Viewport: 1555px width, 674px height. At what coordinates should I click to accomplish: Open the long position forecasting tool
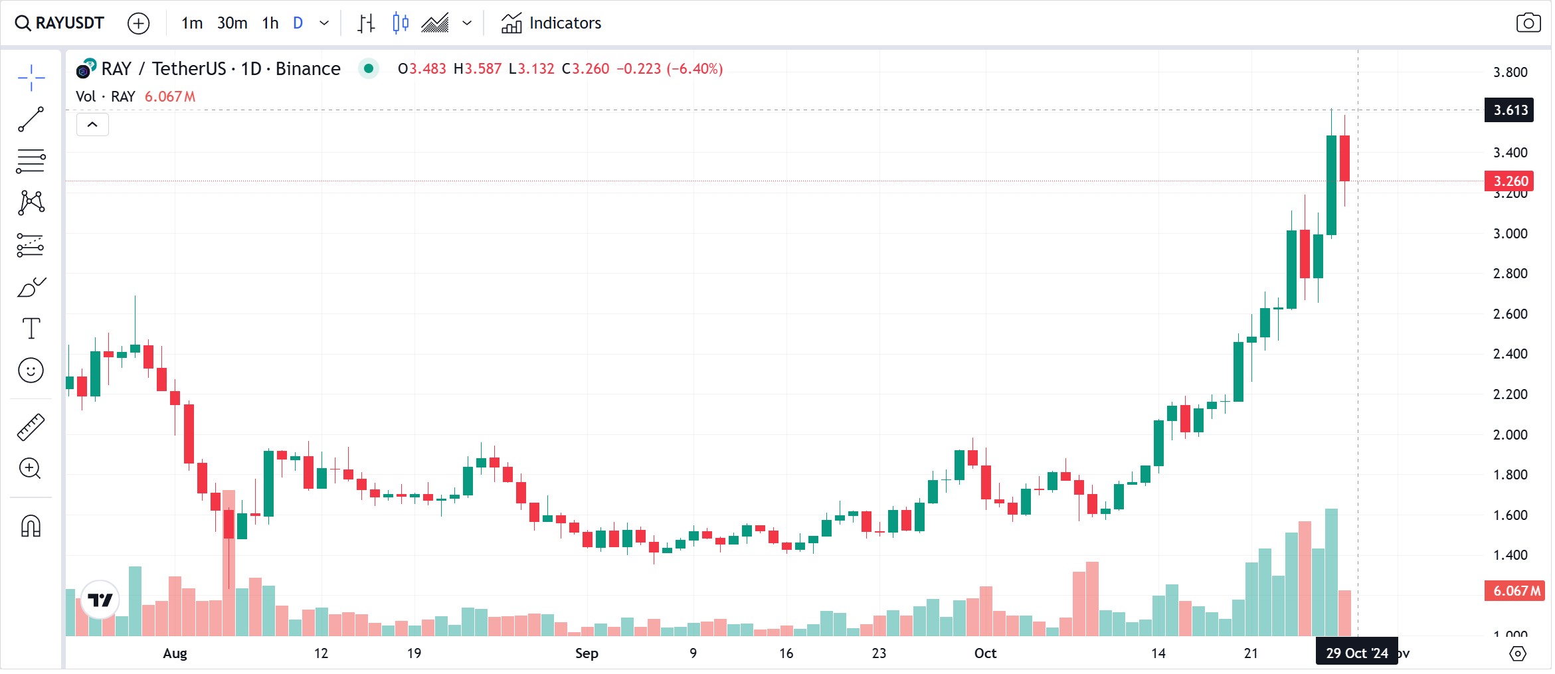[x=31, y=245]
